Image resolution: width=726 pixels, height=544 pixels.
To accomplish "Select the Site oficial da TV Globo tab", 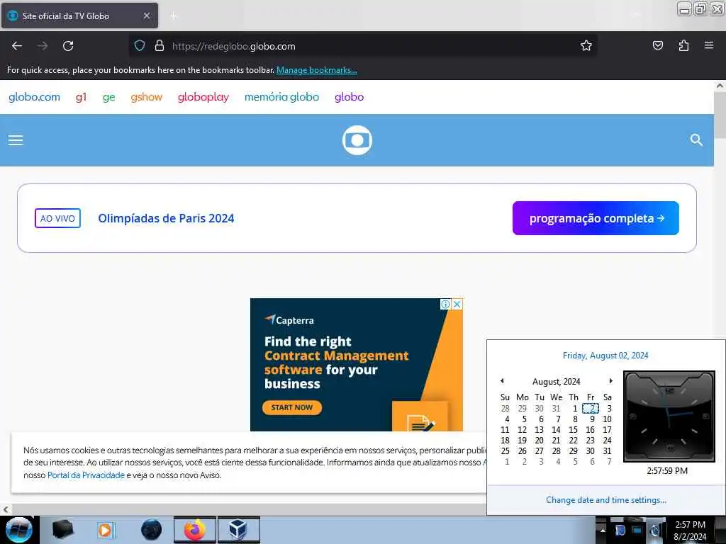I will [79, 16].
